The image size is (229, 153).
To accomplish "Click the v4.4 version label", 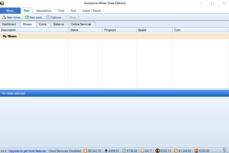I will point(3,151).
